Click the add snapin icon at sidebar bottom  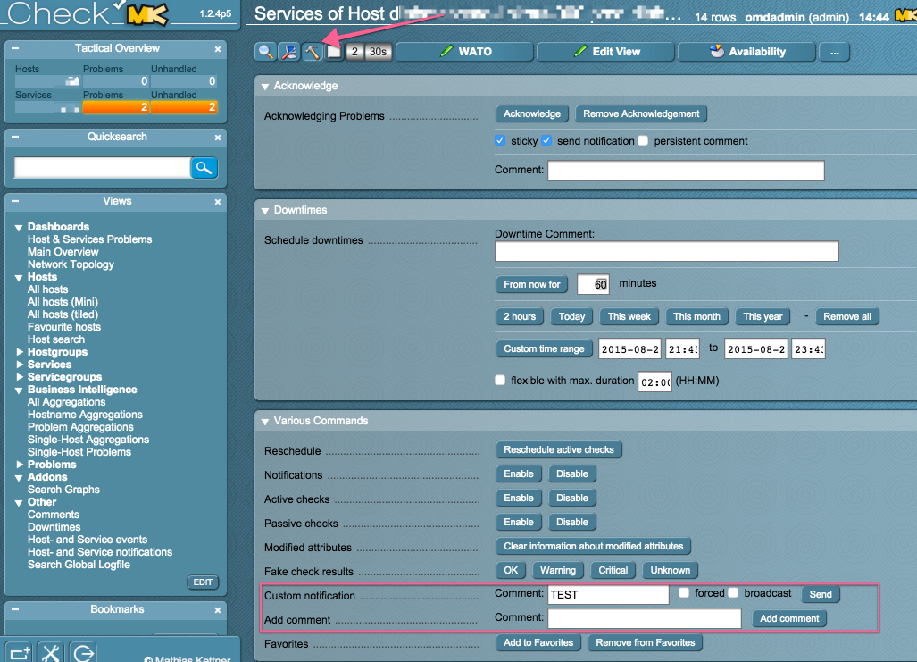point(20,652)
